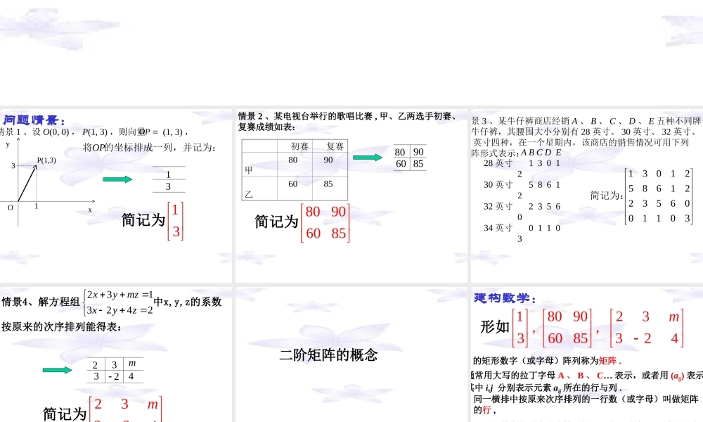Screen dimensions: 703x422
Task: Click the 30 英寸 row label
Action: 498,185
